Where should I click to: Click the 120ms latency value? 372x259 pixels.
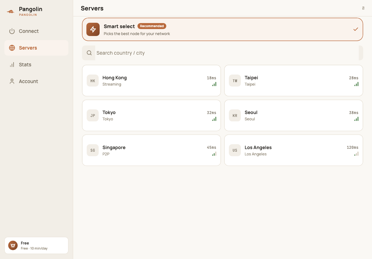[352, 148]
